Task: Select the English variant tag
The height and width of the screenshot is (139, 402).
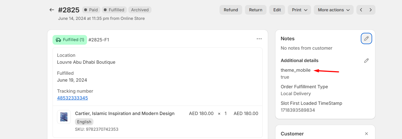Action: pos(84,122)
